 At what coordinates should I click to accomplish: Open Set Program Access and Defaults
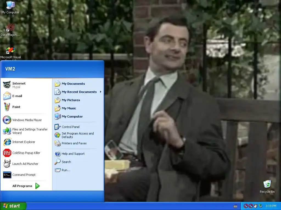[x=78, y=135]
